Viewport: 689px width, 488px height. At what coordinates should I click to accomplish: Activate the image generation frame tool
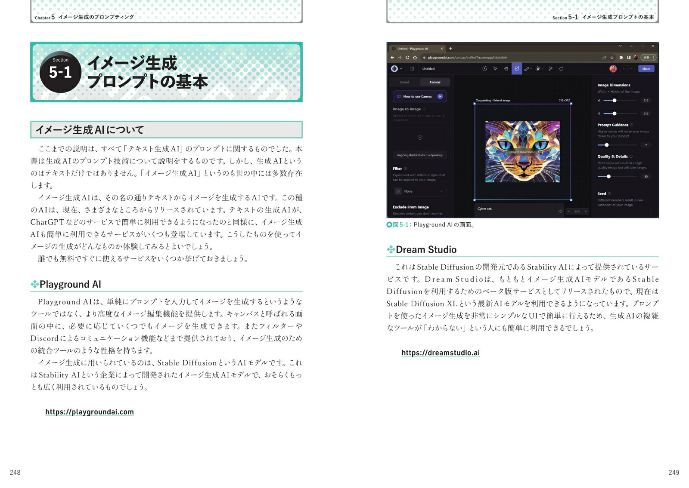point(517,69)
